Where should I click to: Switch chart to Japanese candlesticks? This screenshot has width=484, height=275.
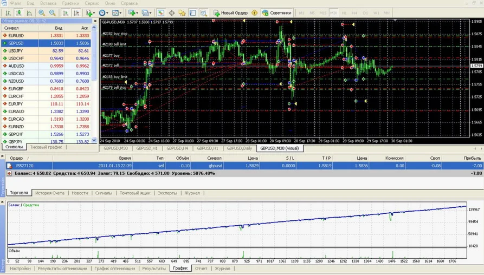(19, 13)
